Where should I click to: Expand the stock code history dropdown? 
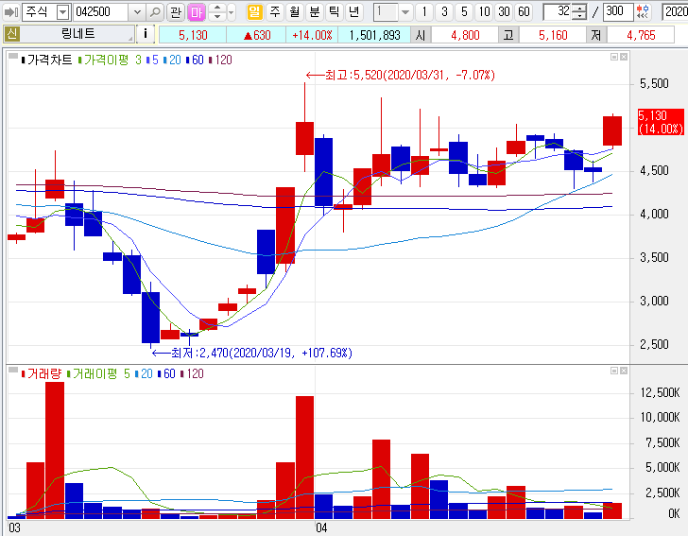tap(137, 12)
